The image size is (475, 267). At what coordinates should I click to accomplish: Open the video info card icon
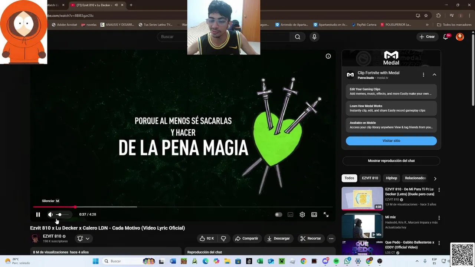[328, 56]
